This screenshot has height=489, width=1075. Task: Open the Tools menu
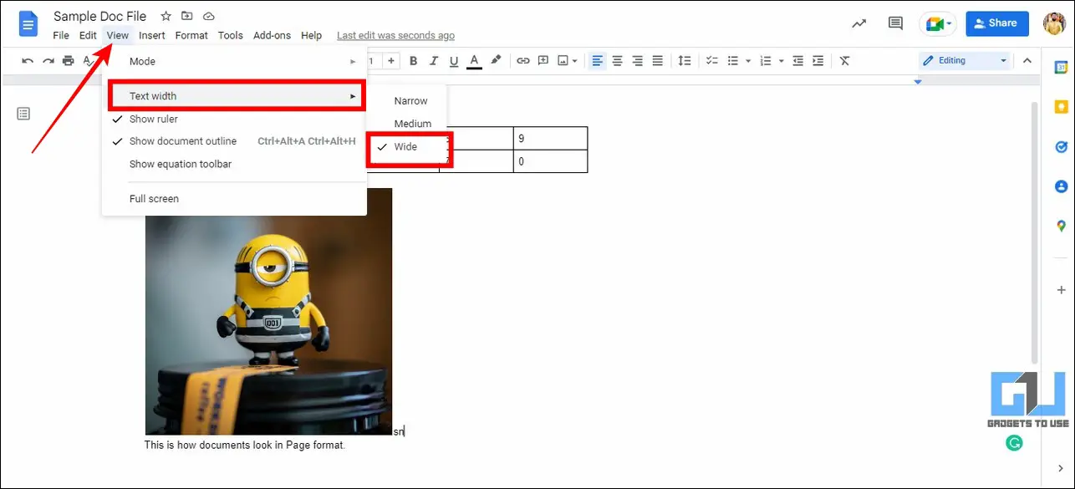231,35
